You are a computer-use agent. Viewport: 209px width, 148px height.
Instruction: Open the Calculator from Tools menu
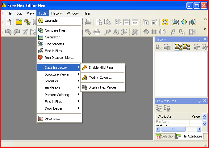pos(59,37)
